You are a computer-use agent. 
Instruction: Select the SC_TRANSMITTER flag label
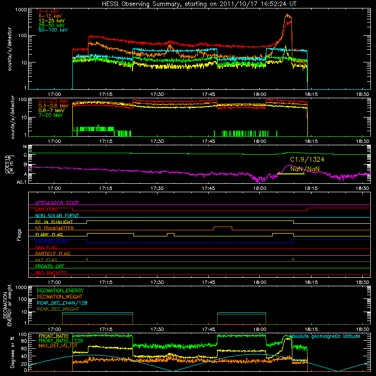click(x=54, y=228)
